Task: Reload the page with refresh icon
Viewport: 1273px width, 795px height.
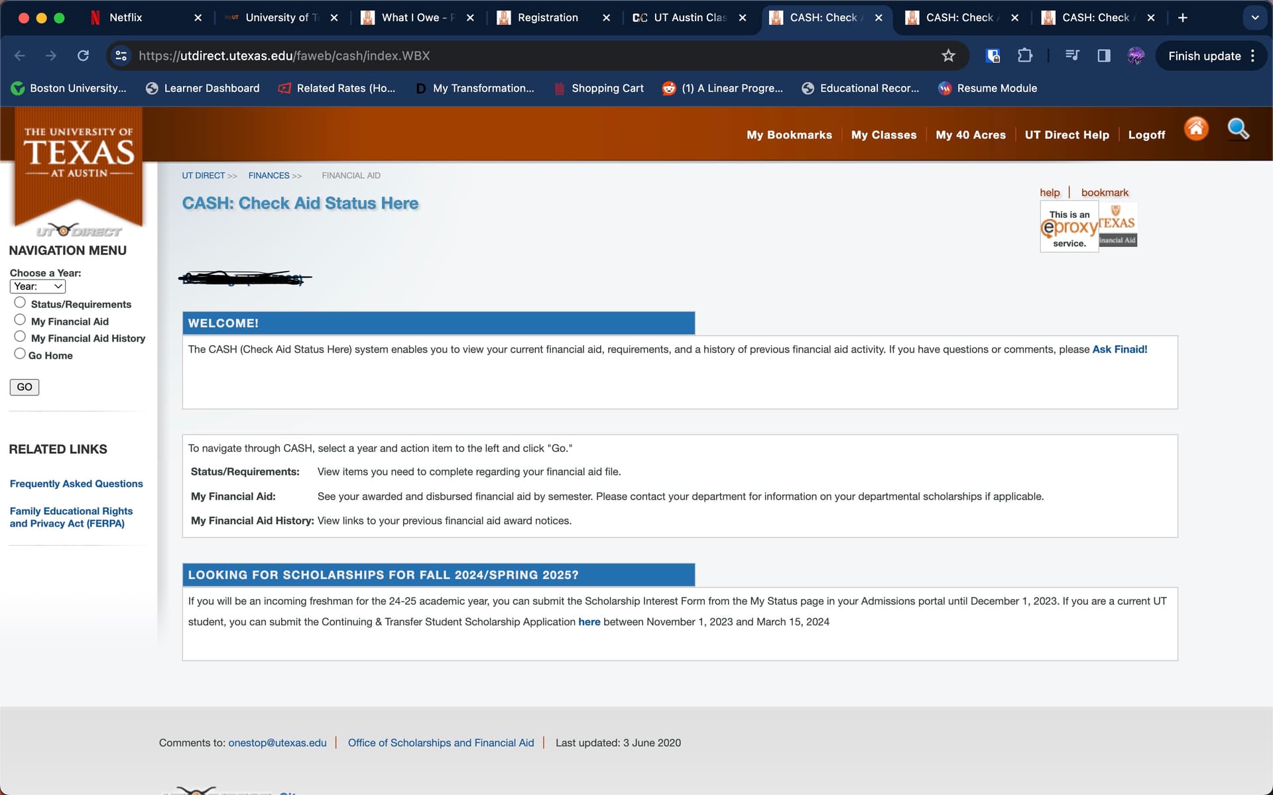Action: 83,56
